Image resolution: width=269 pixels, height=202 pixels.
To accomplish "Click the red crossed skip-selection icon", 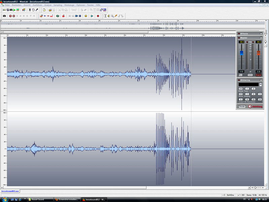I will pyautogui.click(x=64, y=16).
